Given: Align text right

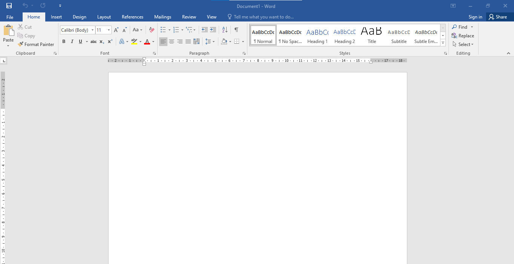Looking at the screenshot, I should 180,41.
